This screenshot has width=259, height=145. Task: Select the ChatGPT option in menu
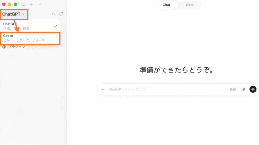tap(30, 26)
